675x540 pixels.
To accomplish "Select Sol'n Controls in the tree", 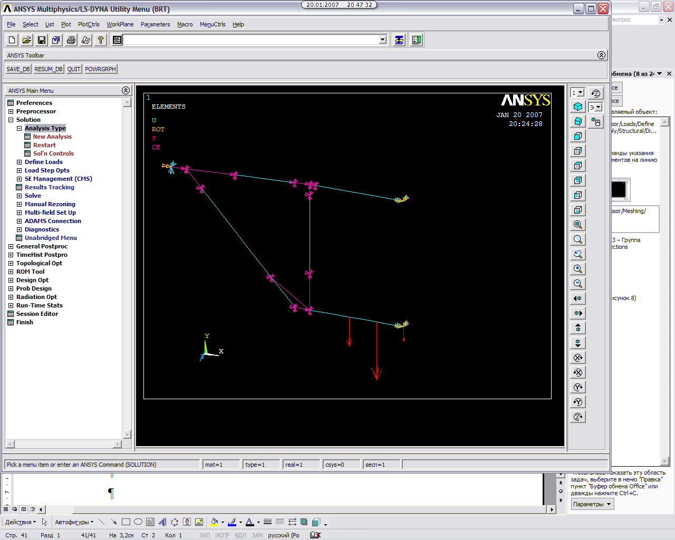I will (x=53, y=153).
